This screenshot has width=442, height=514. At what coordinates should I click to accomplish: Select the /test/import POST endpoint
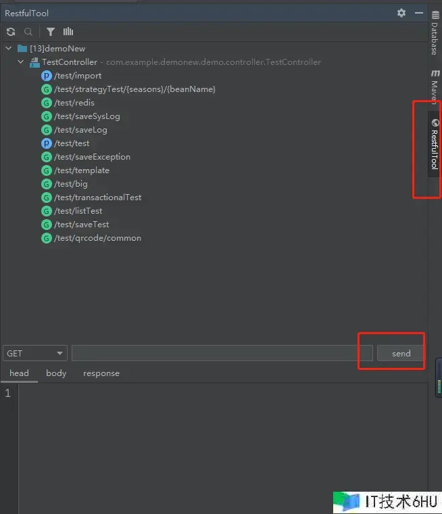pos(78,76)
